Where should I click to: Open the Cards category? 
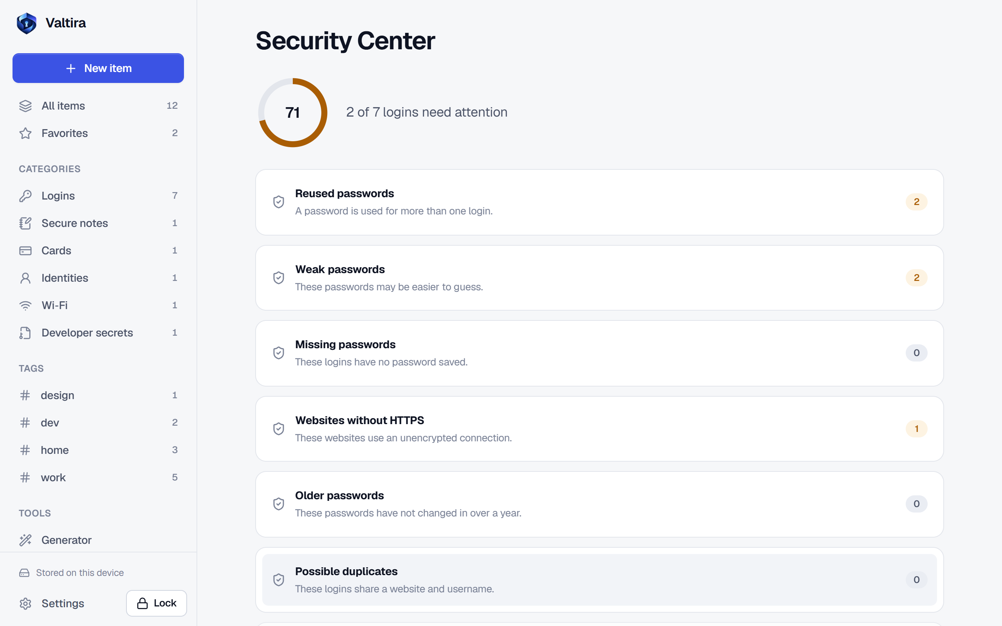click(x=98, y=250)
